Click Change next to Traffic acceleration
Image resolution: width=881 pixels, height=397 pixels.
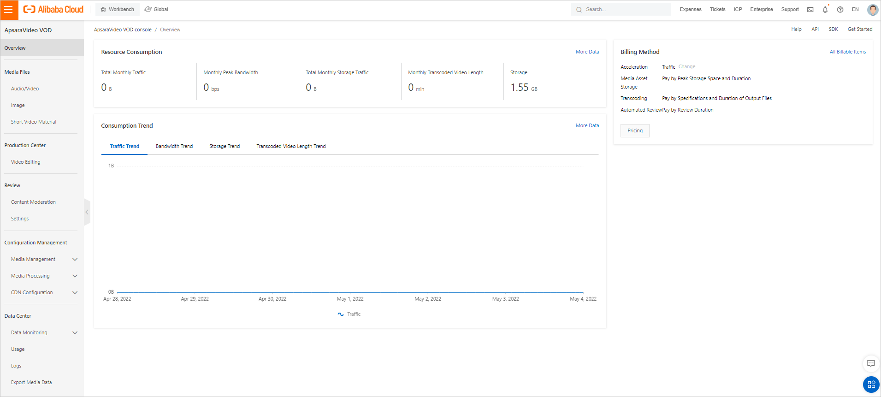(x=687, y=66)
